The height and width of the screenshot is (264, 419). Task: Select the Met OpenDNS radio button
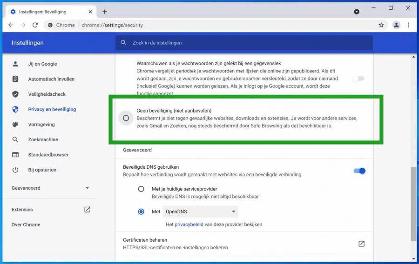click(x=141, y=212)
